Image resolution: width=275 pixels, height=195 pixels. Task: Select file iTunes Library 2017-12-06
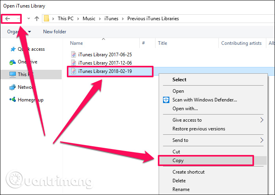(105, 63)
